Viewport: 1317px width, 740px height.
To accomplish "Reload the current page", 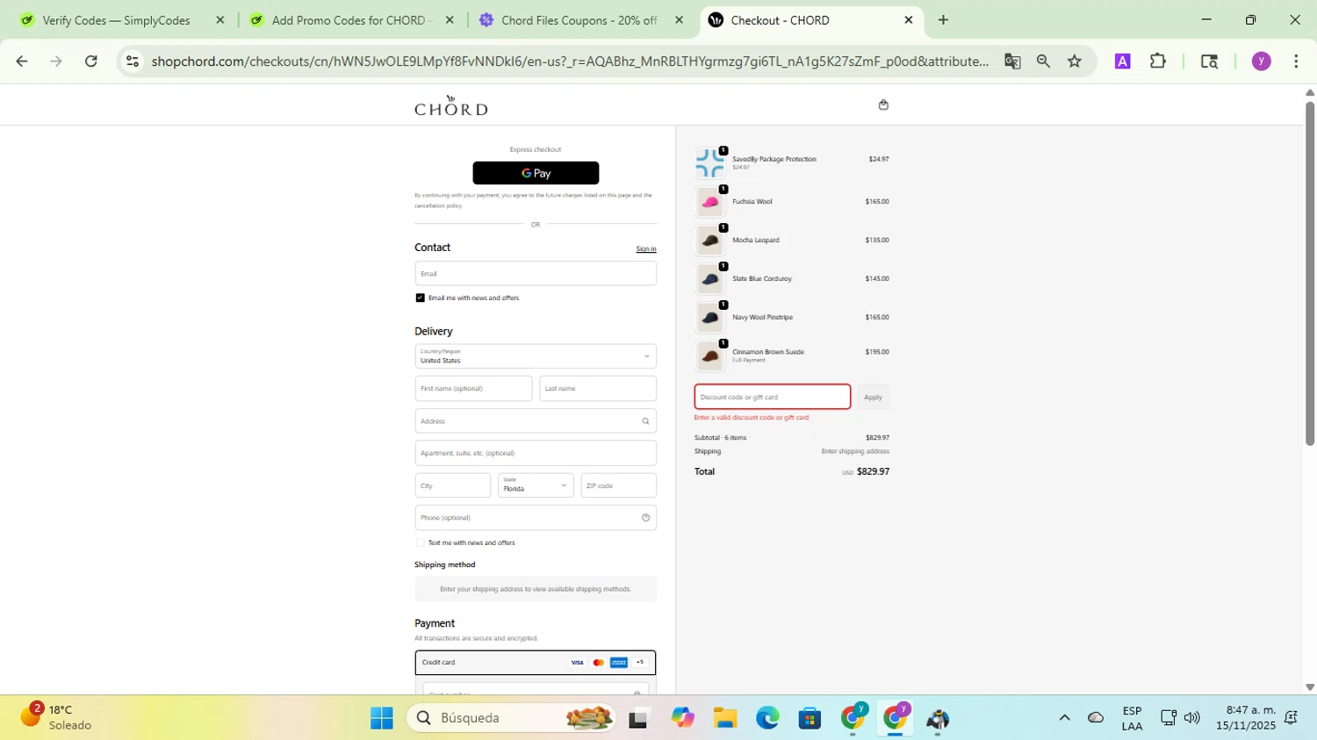I will 91,61.
